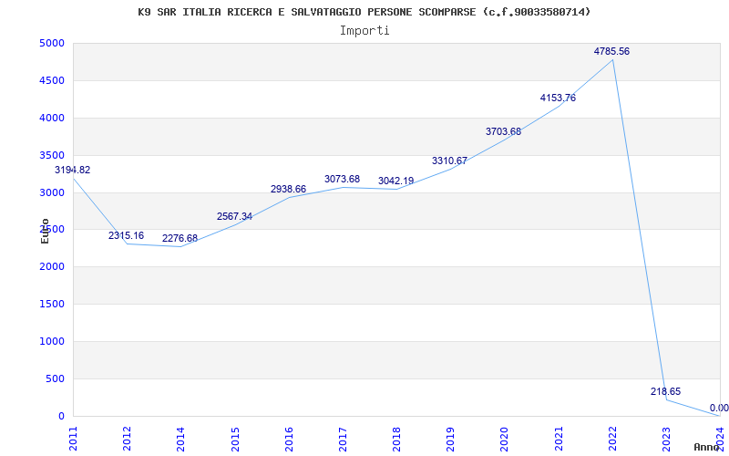This screenshot has width=729, height=456.
Task: Click the 2011 x-axis year label
Action: 73,439
